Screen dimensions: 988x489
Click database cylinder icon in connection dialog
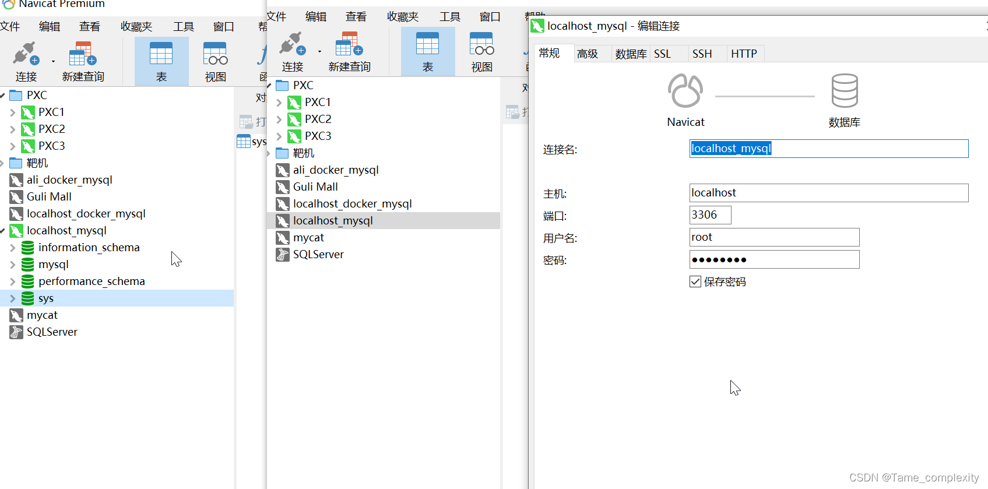845,91
